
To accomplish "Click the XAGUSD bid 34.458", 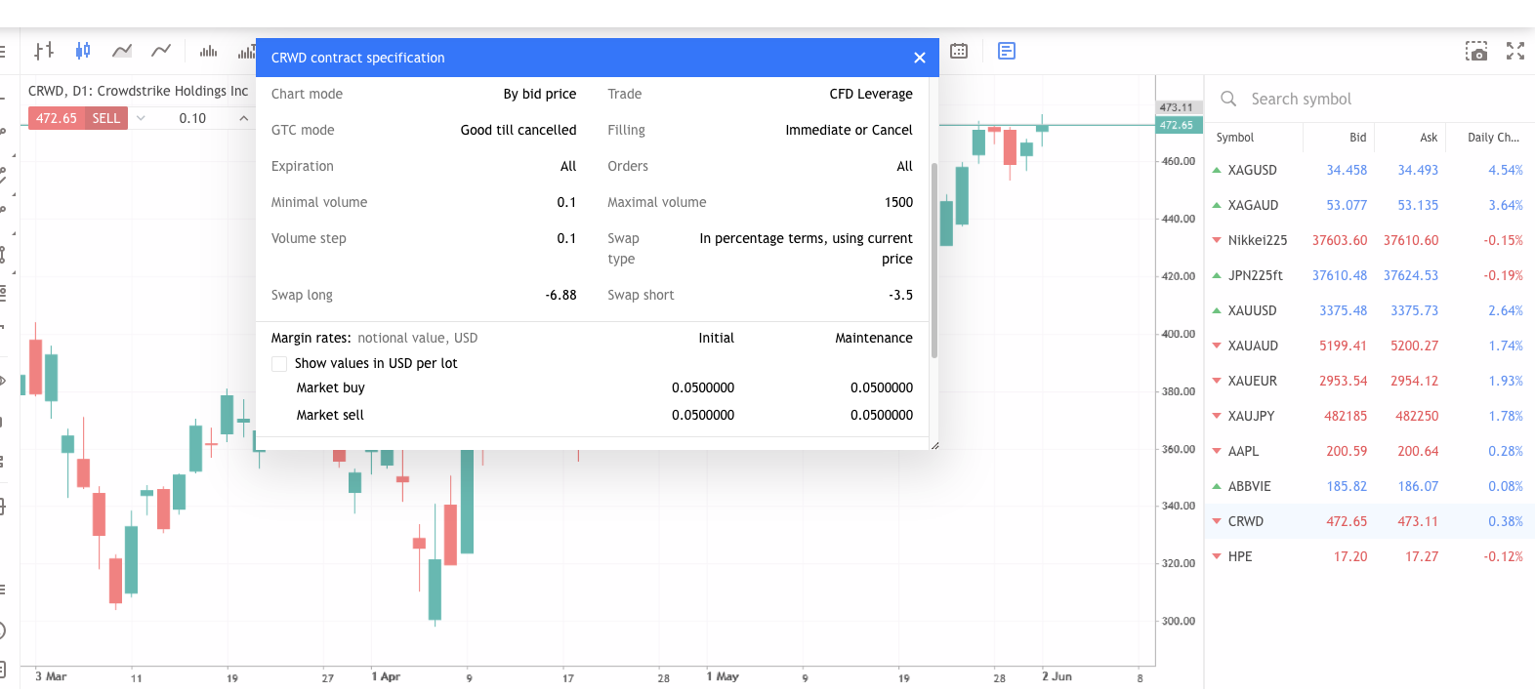I will pyautogui.click(x=1347, y=170).
